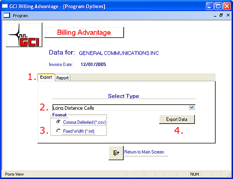The image size is (233, 179).
Task: Click the GCI logo image
Action: pyautogui.click(x=24, y=35)
